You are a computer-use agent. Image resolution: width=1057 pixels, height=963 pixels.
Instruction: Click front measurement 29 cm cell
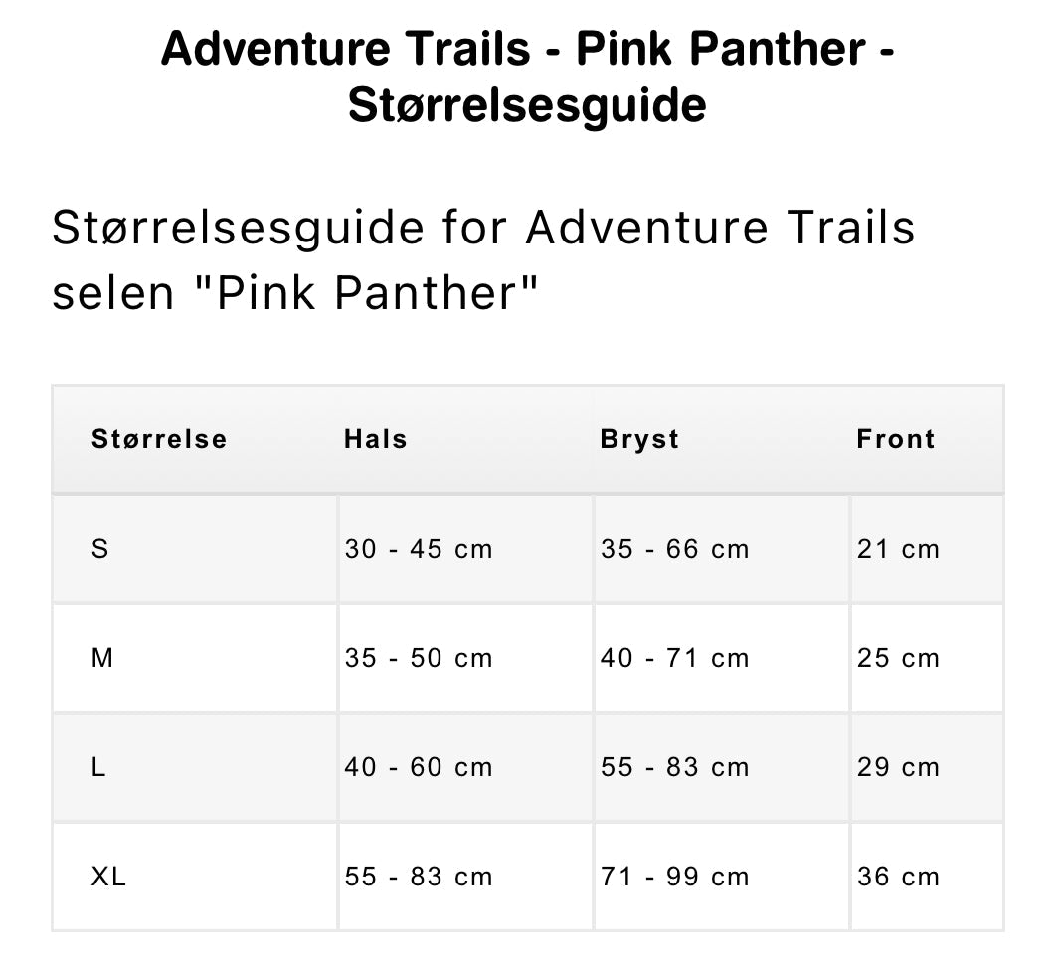coord(898,767)
